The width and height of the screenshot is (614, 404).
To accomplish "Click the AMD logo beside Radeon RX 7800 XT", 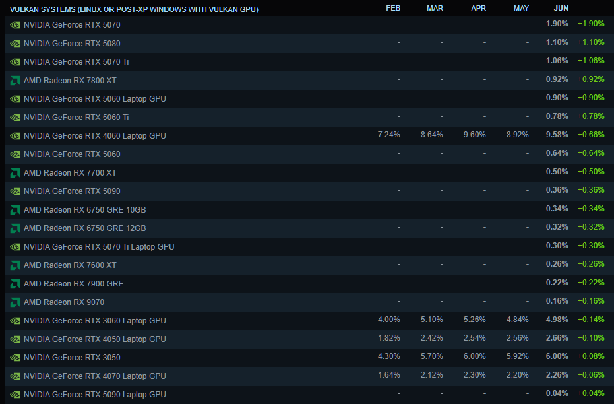I will tap(15, 81).
